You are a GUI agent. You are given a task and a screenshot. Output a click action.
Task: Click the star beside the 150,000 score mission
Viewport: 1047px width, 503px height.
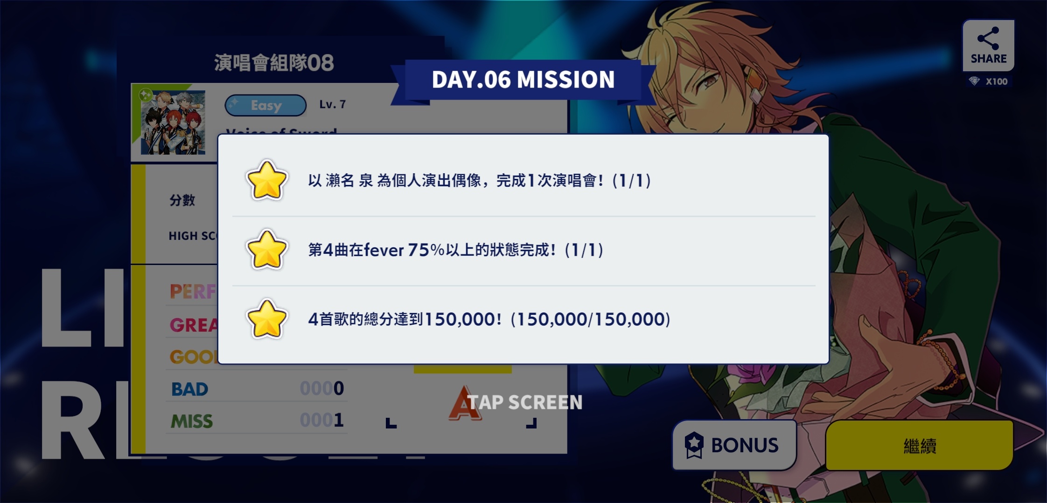266,319
